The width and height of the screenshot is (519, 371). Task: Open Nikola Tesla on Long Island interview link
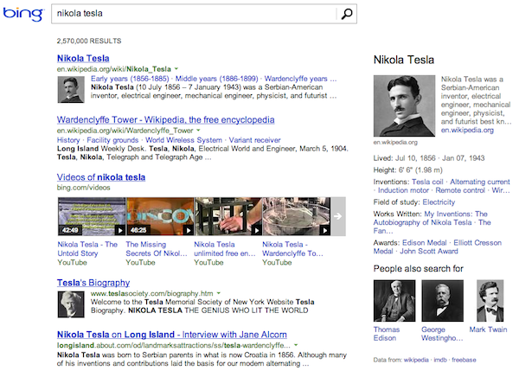(172, 335)
